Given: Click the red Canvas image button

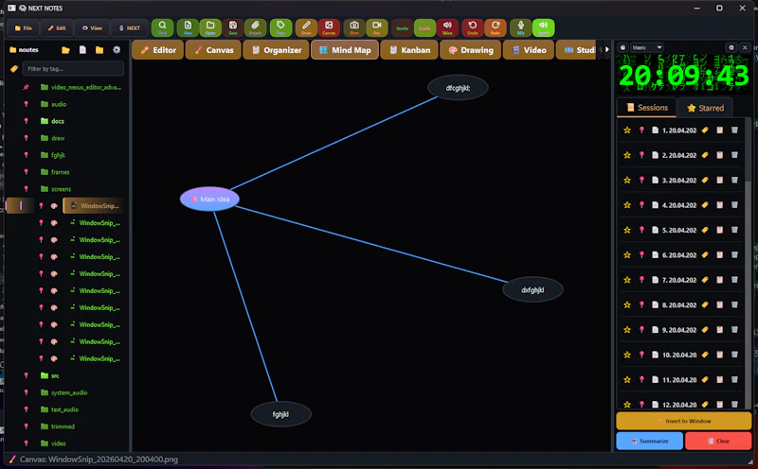Looking at the screenshot, I should (329, 27).
